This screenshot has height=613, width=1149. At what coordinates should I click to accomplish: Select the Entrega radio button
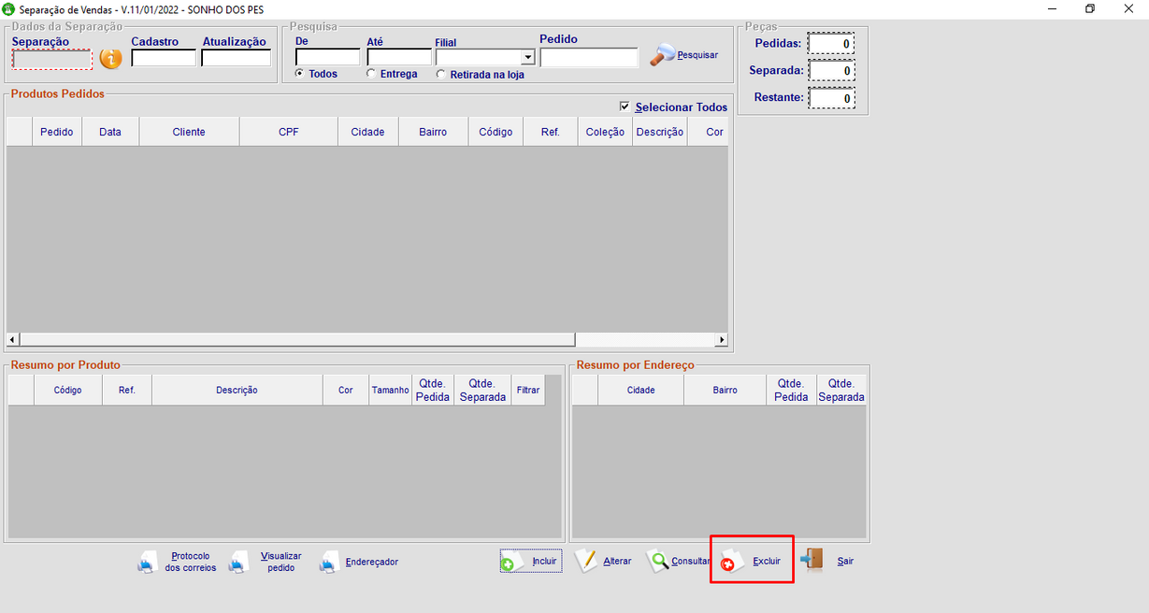pyautogui.click(x=371, y=73)
